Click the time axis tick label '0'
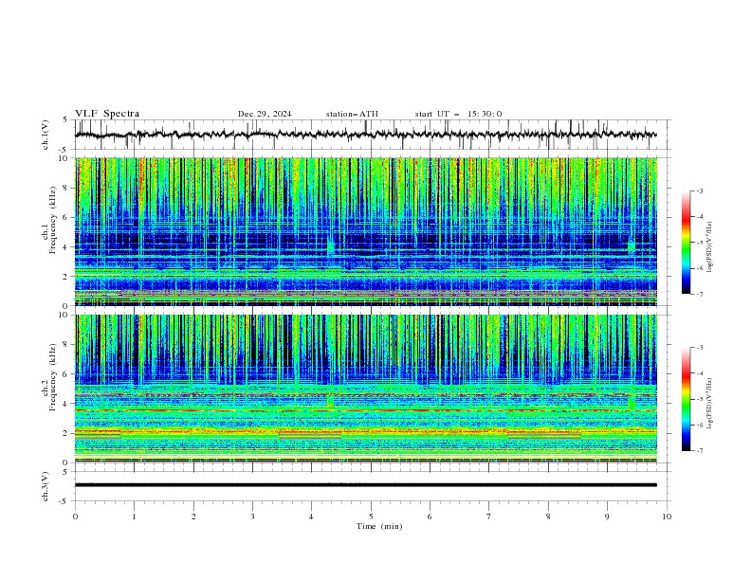Screen dimensions: 751x580 75,517
